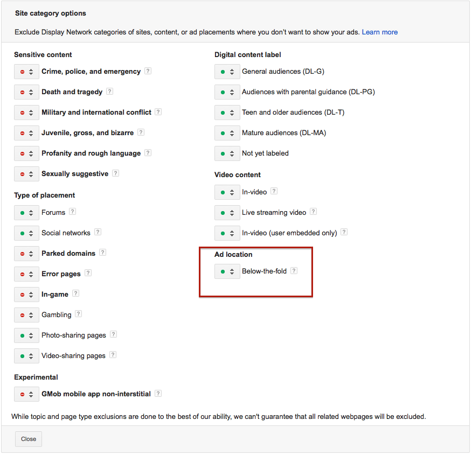Image resolution: width=472 pixels, height=455 pixels.
Task: Open help for 'Below-the-fold' ad location
Action: click(294, 271)
